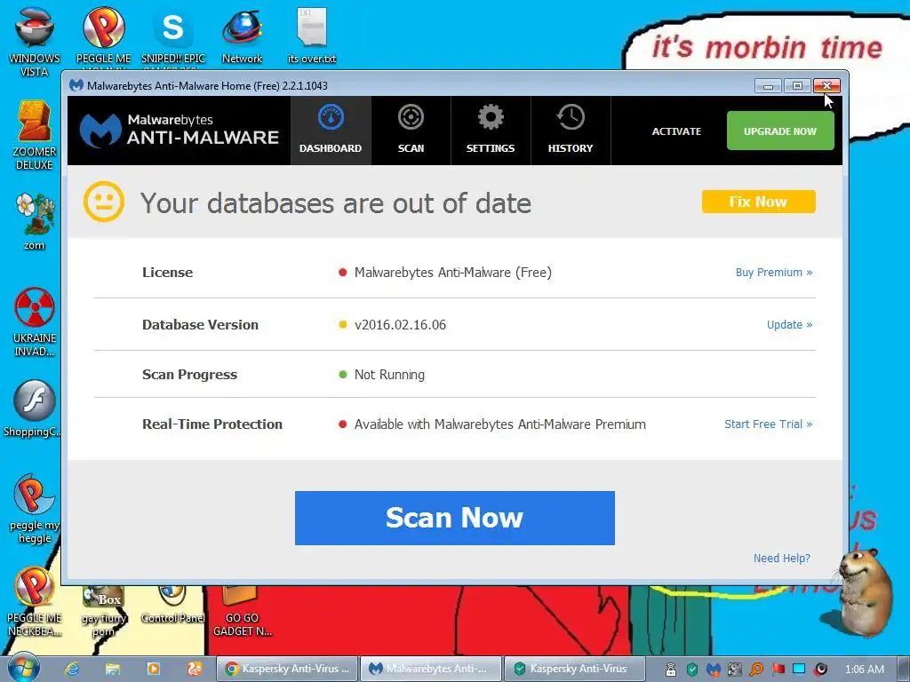Select the Malwarebytes Anti-... taskbar button

pos(431,669)
